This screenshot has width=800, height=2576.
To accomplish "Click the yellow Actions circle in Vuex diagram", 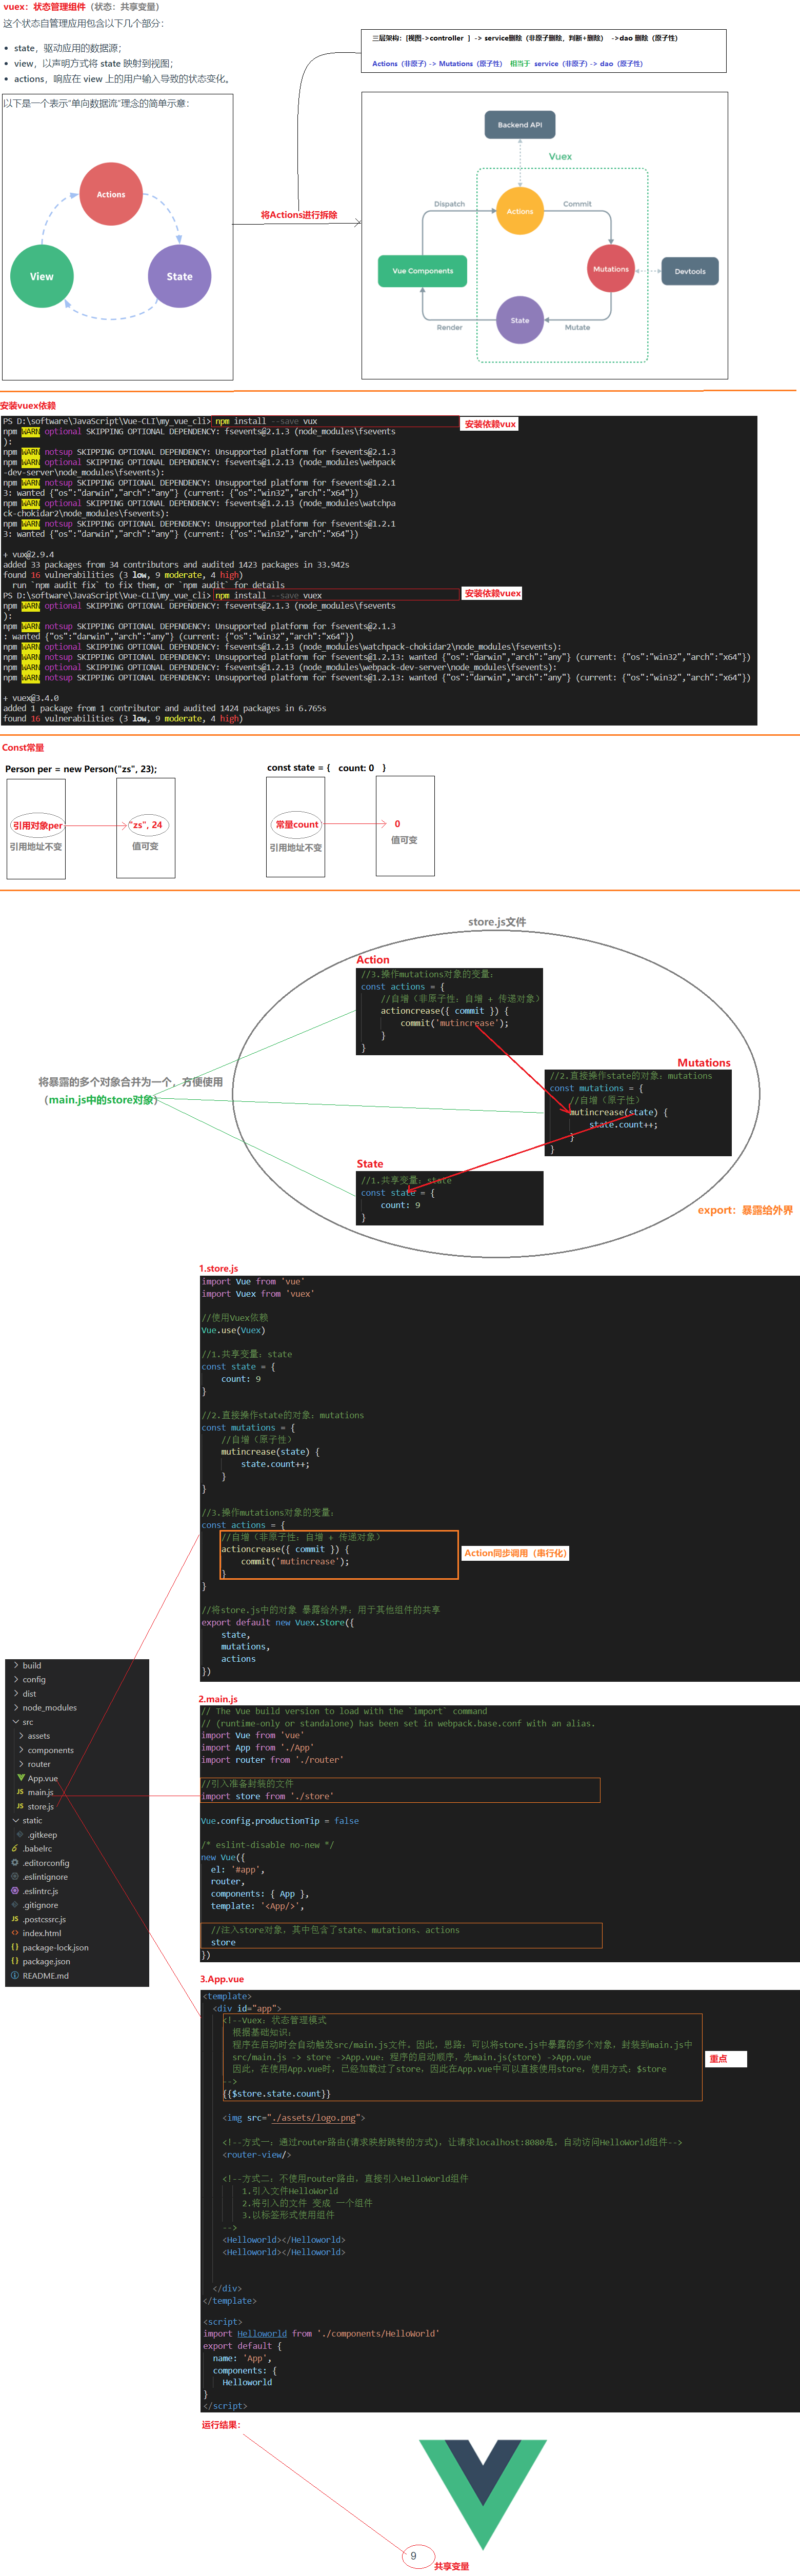I will 520,211.
